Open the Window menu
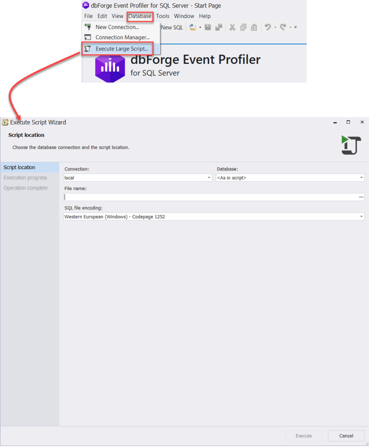 pos(184,16)
